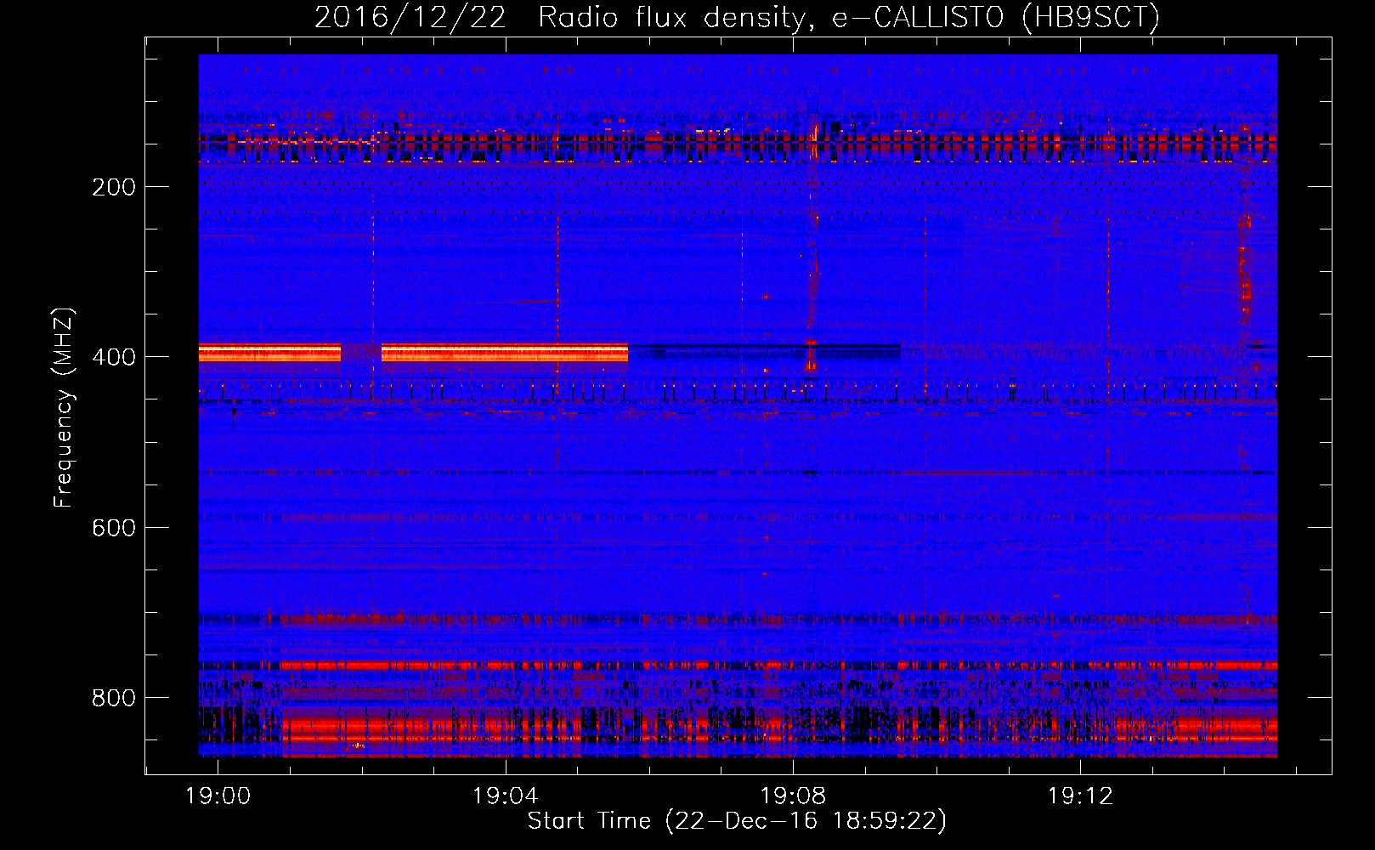The height and width of the screenshot is (850, 1375).
Task: Click the 19:00 time tick label
Action: point(218,796)
